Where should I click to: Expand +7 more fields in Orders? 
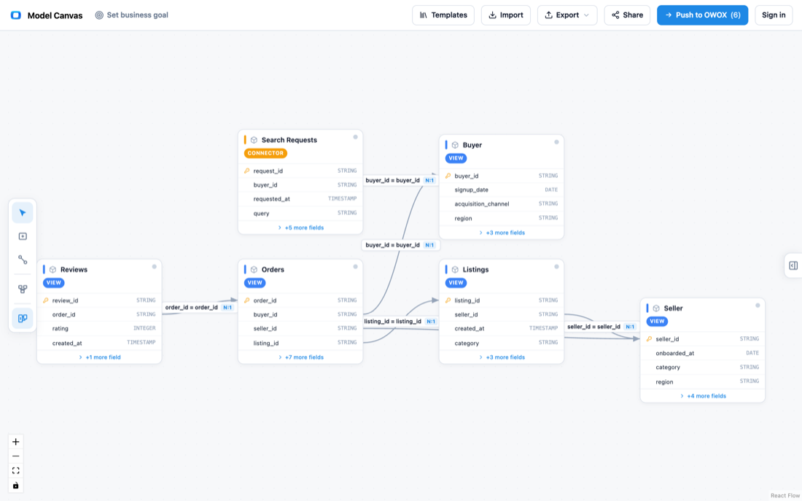tap(300, 357)
